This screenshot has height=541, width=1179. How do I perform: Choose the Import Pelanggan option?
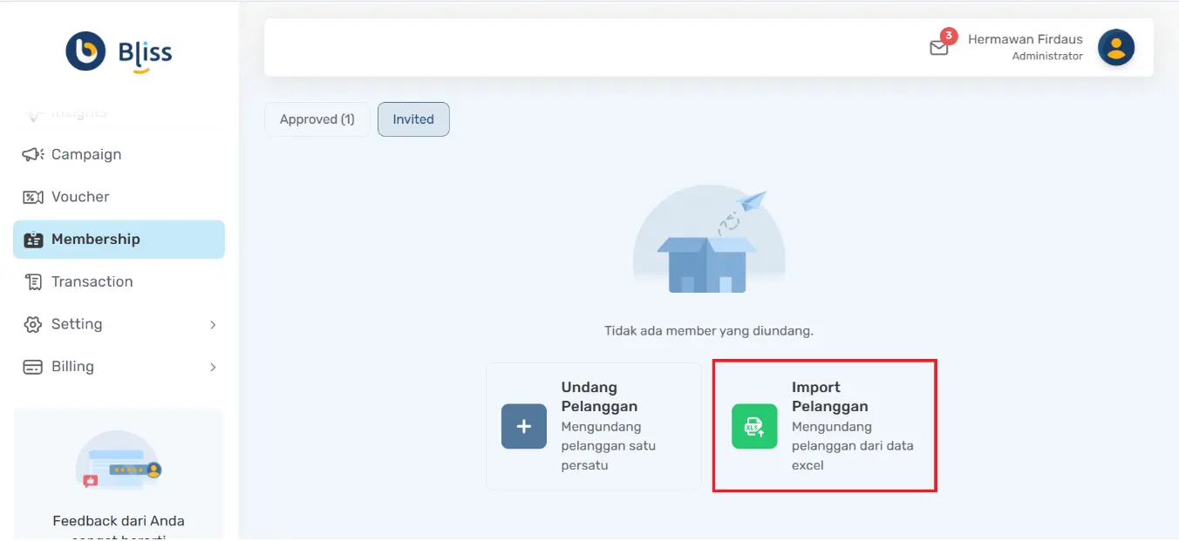pos(824,426)
